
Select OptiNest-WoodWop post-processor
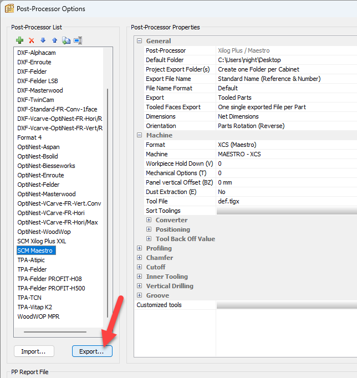44,232
